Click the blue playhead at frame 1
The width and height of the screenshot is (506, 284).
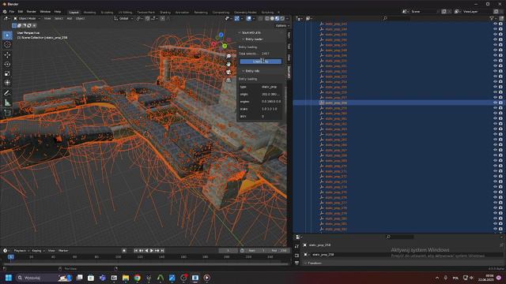coord(10,256)
